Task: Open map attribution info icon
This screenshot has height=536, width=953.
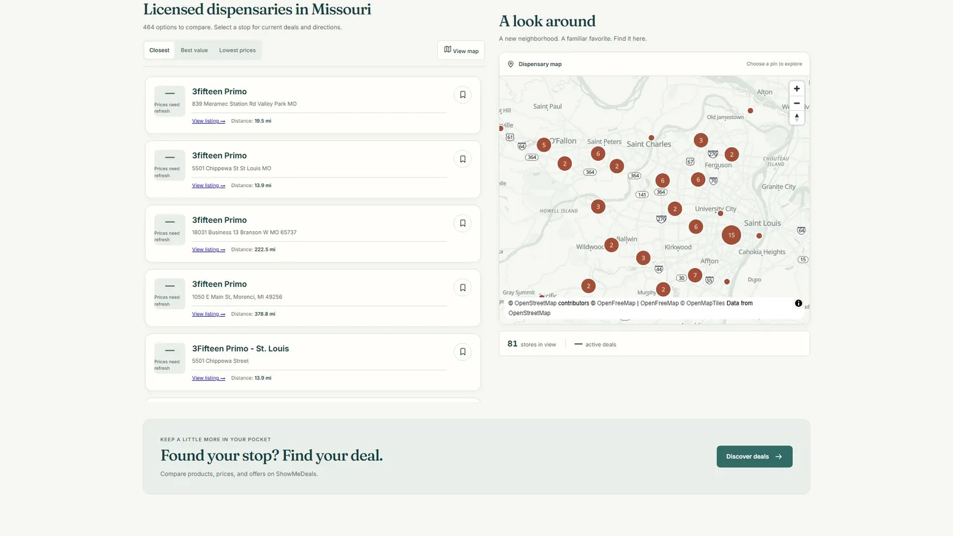Action: (799, 303)
